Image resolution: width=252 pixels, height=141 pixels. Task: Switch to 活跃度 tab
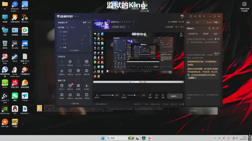206,34
